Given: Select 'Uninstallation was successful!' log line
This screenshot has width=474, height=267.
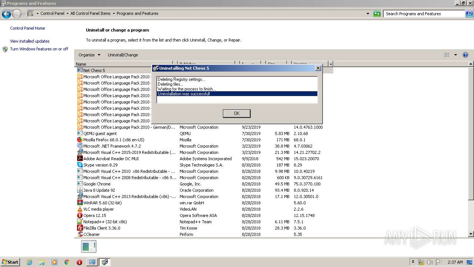Looking at the screenshot, I should [x=237, y=94].
